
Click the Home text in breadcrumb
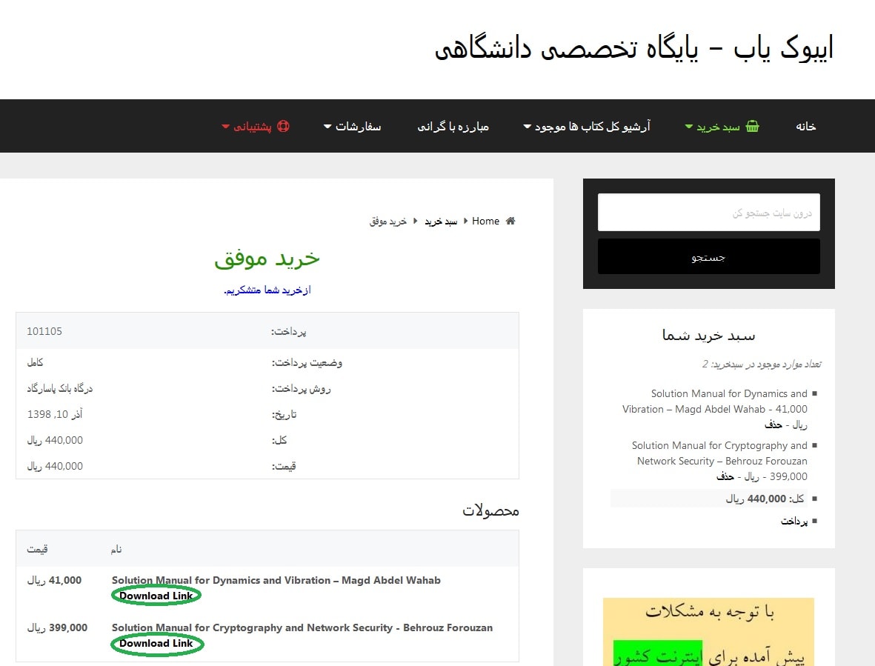tap(485, 221)
